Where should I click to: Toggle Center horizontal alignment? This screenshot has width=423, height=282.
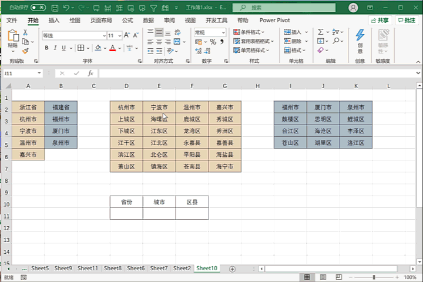(159, 42)
